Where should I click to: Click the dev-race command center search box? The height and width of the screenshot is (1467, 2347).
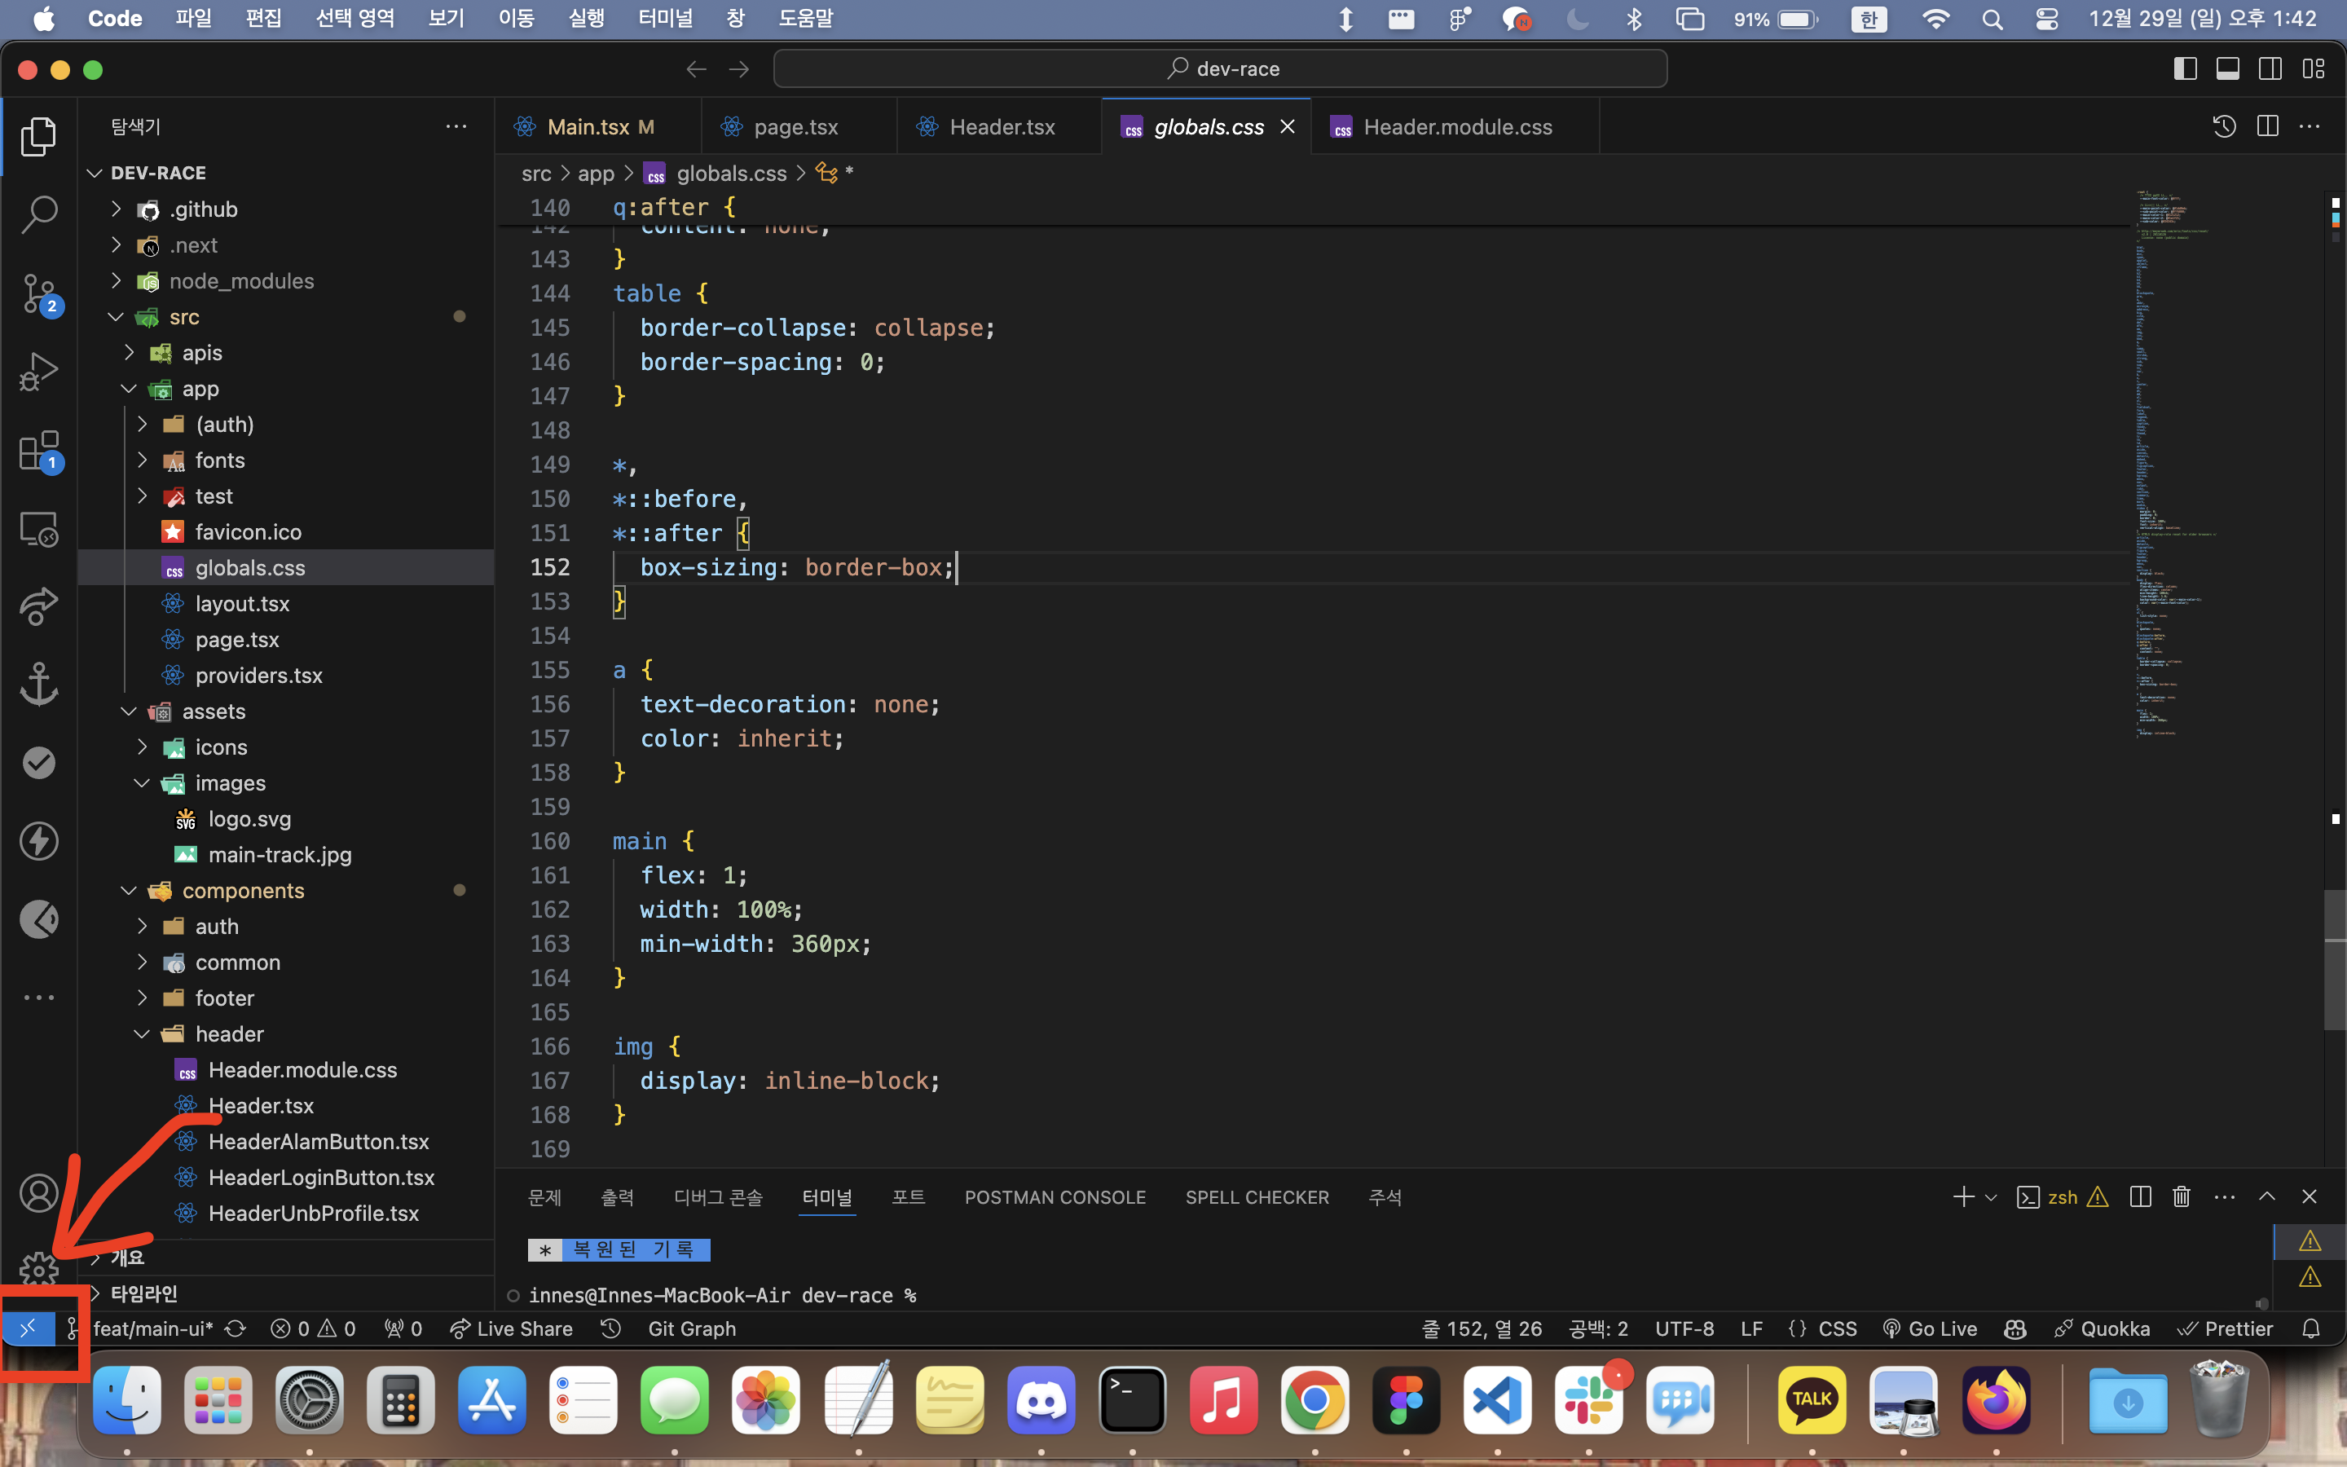click(x=1220, y=69)
